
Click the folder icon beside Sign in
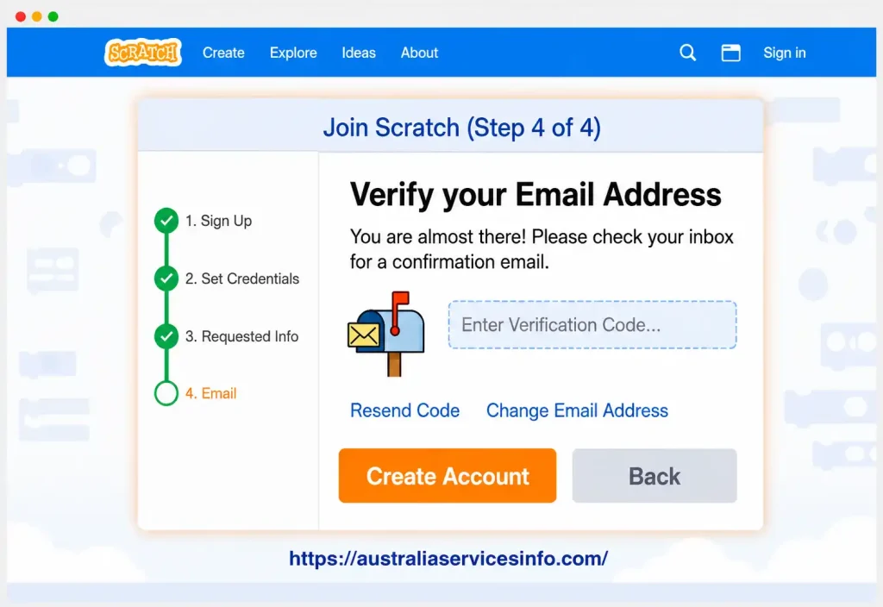click(x=731, y=53)
